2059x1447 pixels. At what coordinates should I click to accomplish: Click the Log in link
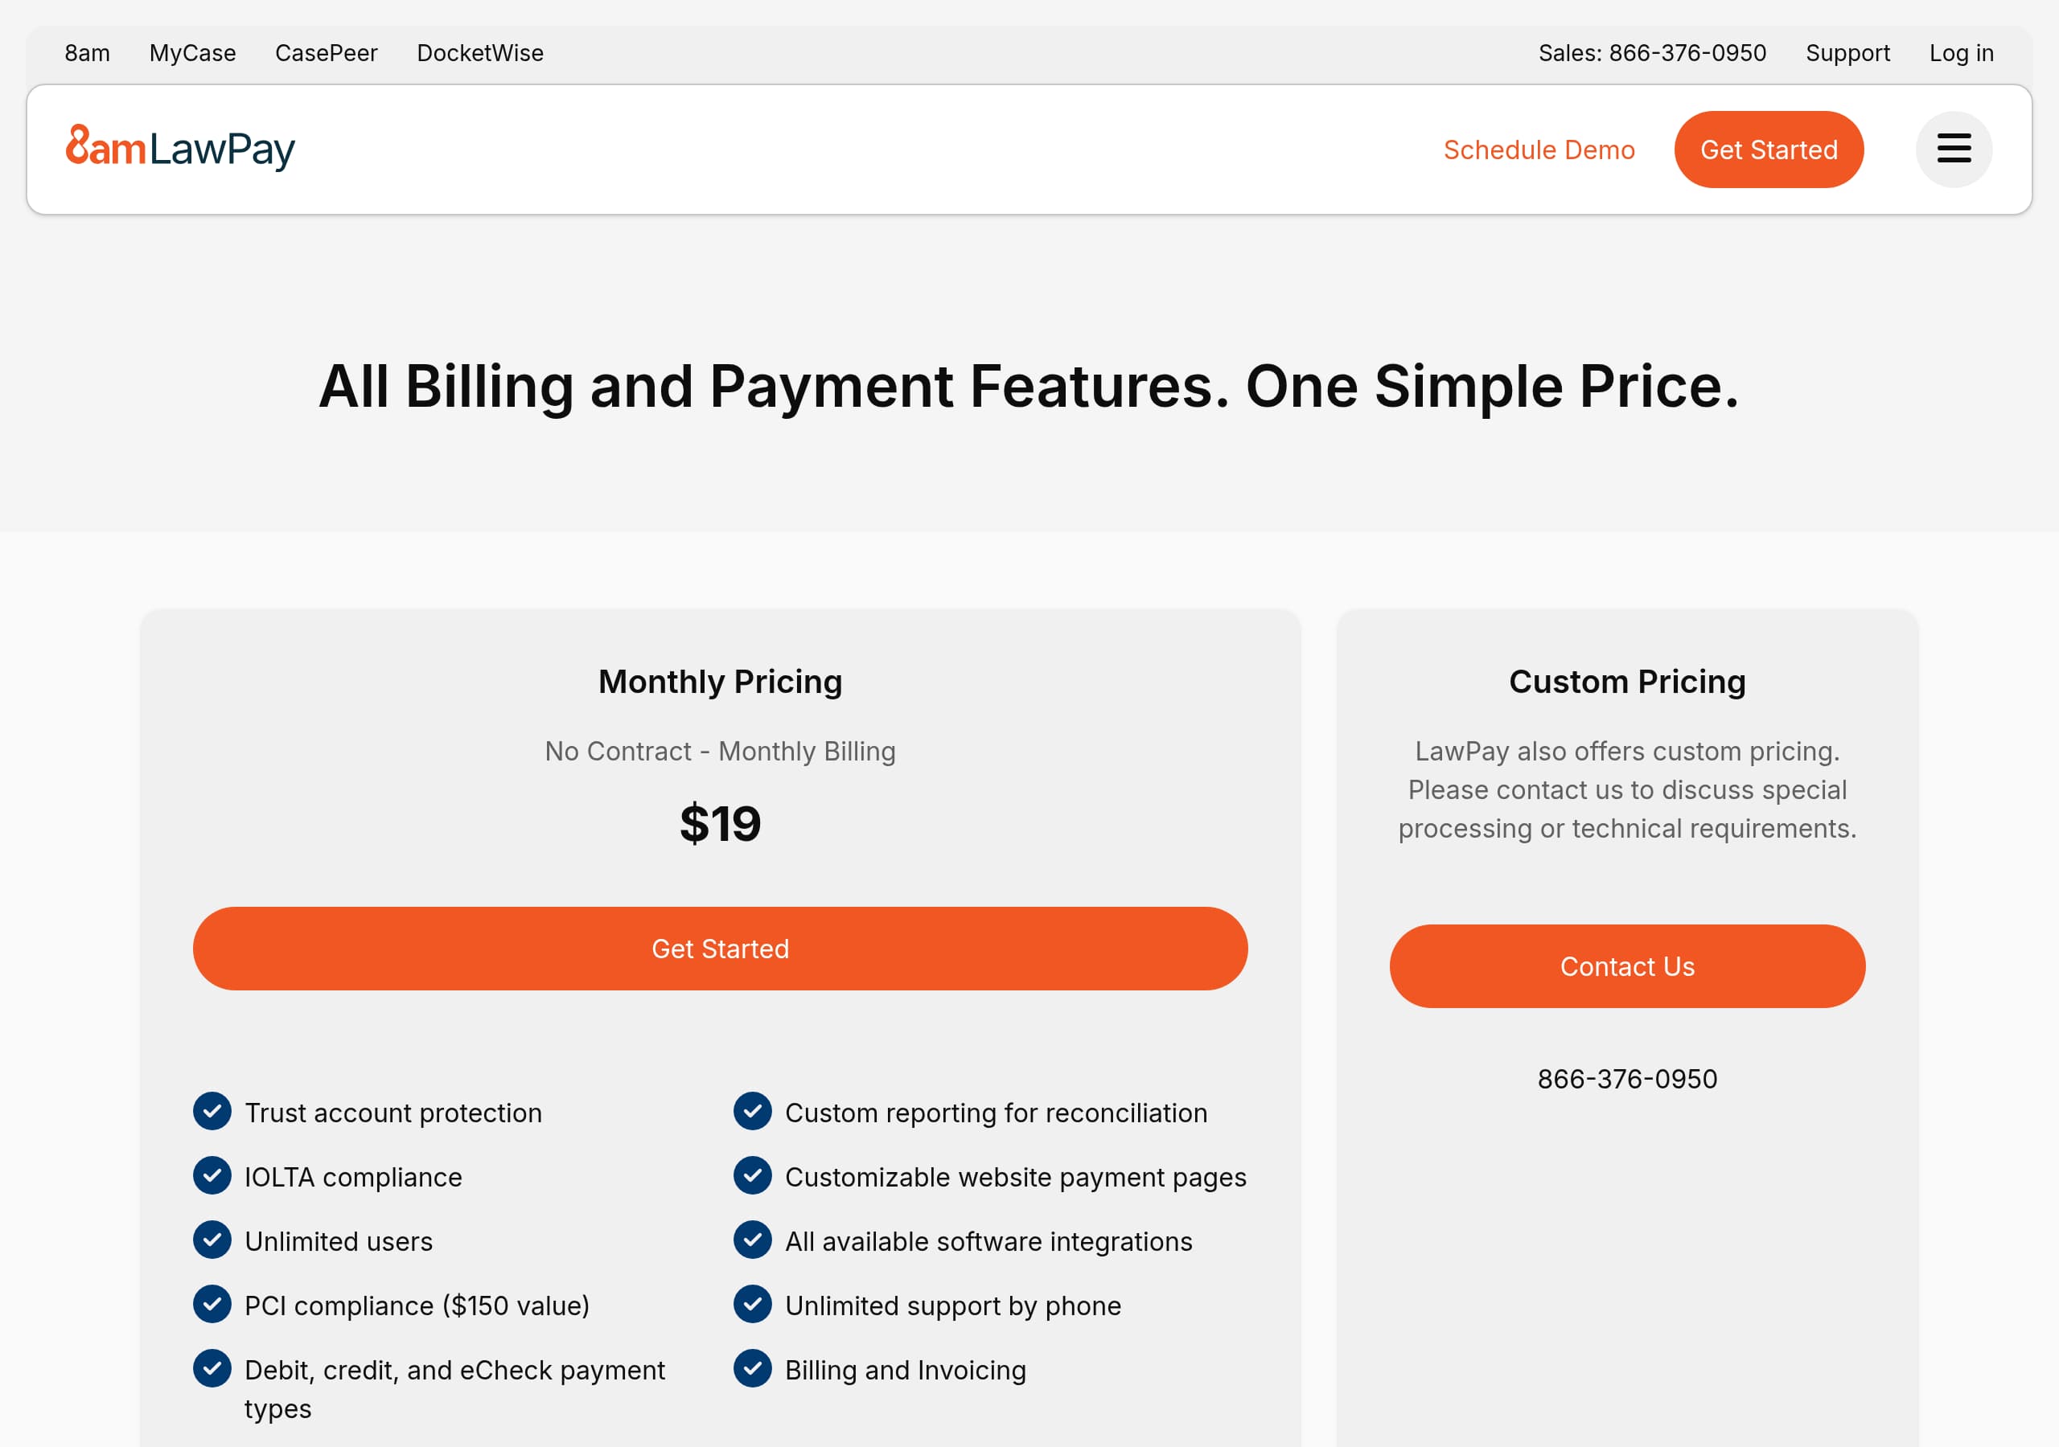tap(1961, 53)
